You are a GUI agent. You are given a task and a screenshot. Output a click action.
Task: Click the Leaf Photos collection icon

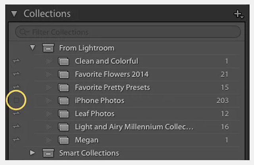click(x=63, y=114)
